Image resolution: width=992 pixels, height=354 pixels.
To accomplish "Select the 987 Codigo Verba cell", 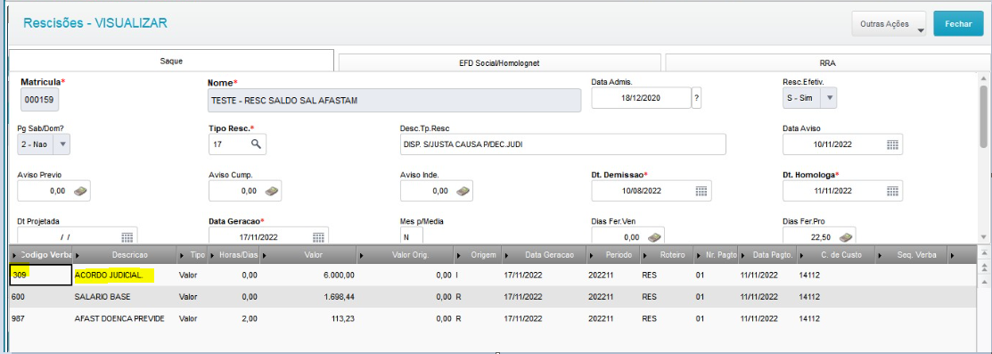I will coord(42,318).
